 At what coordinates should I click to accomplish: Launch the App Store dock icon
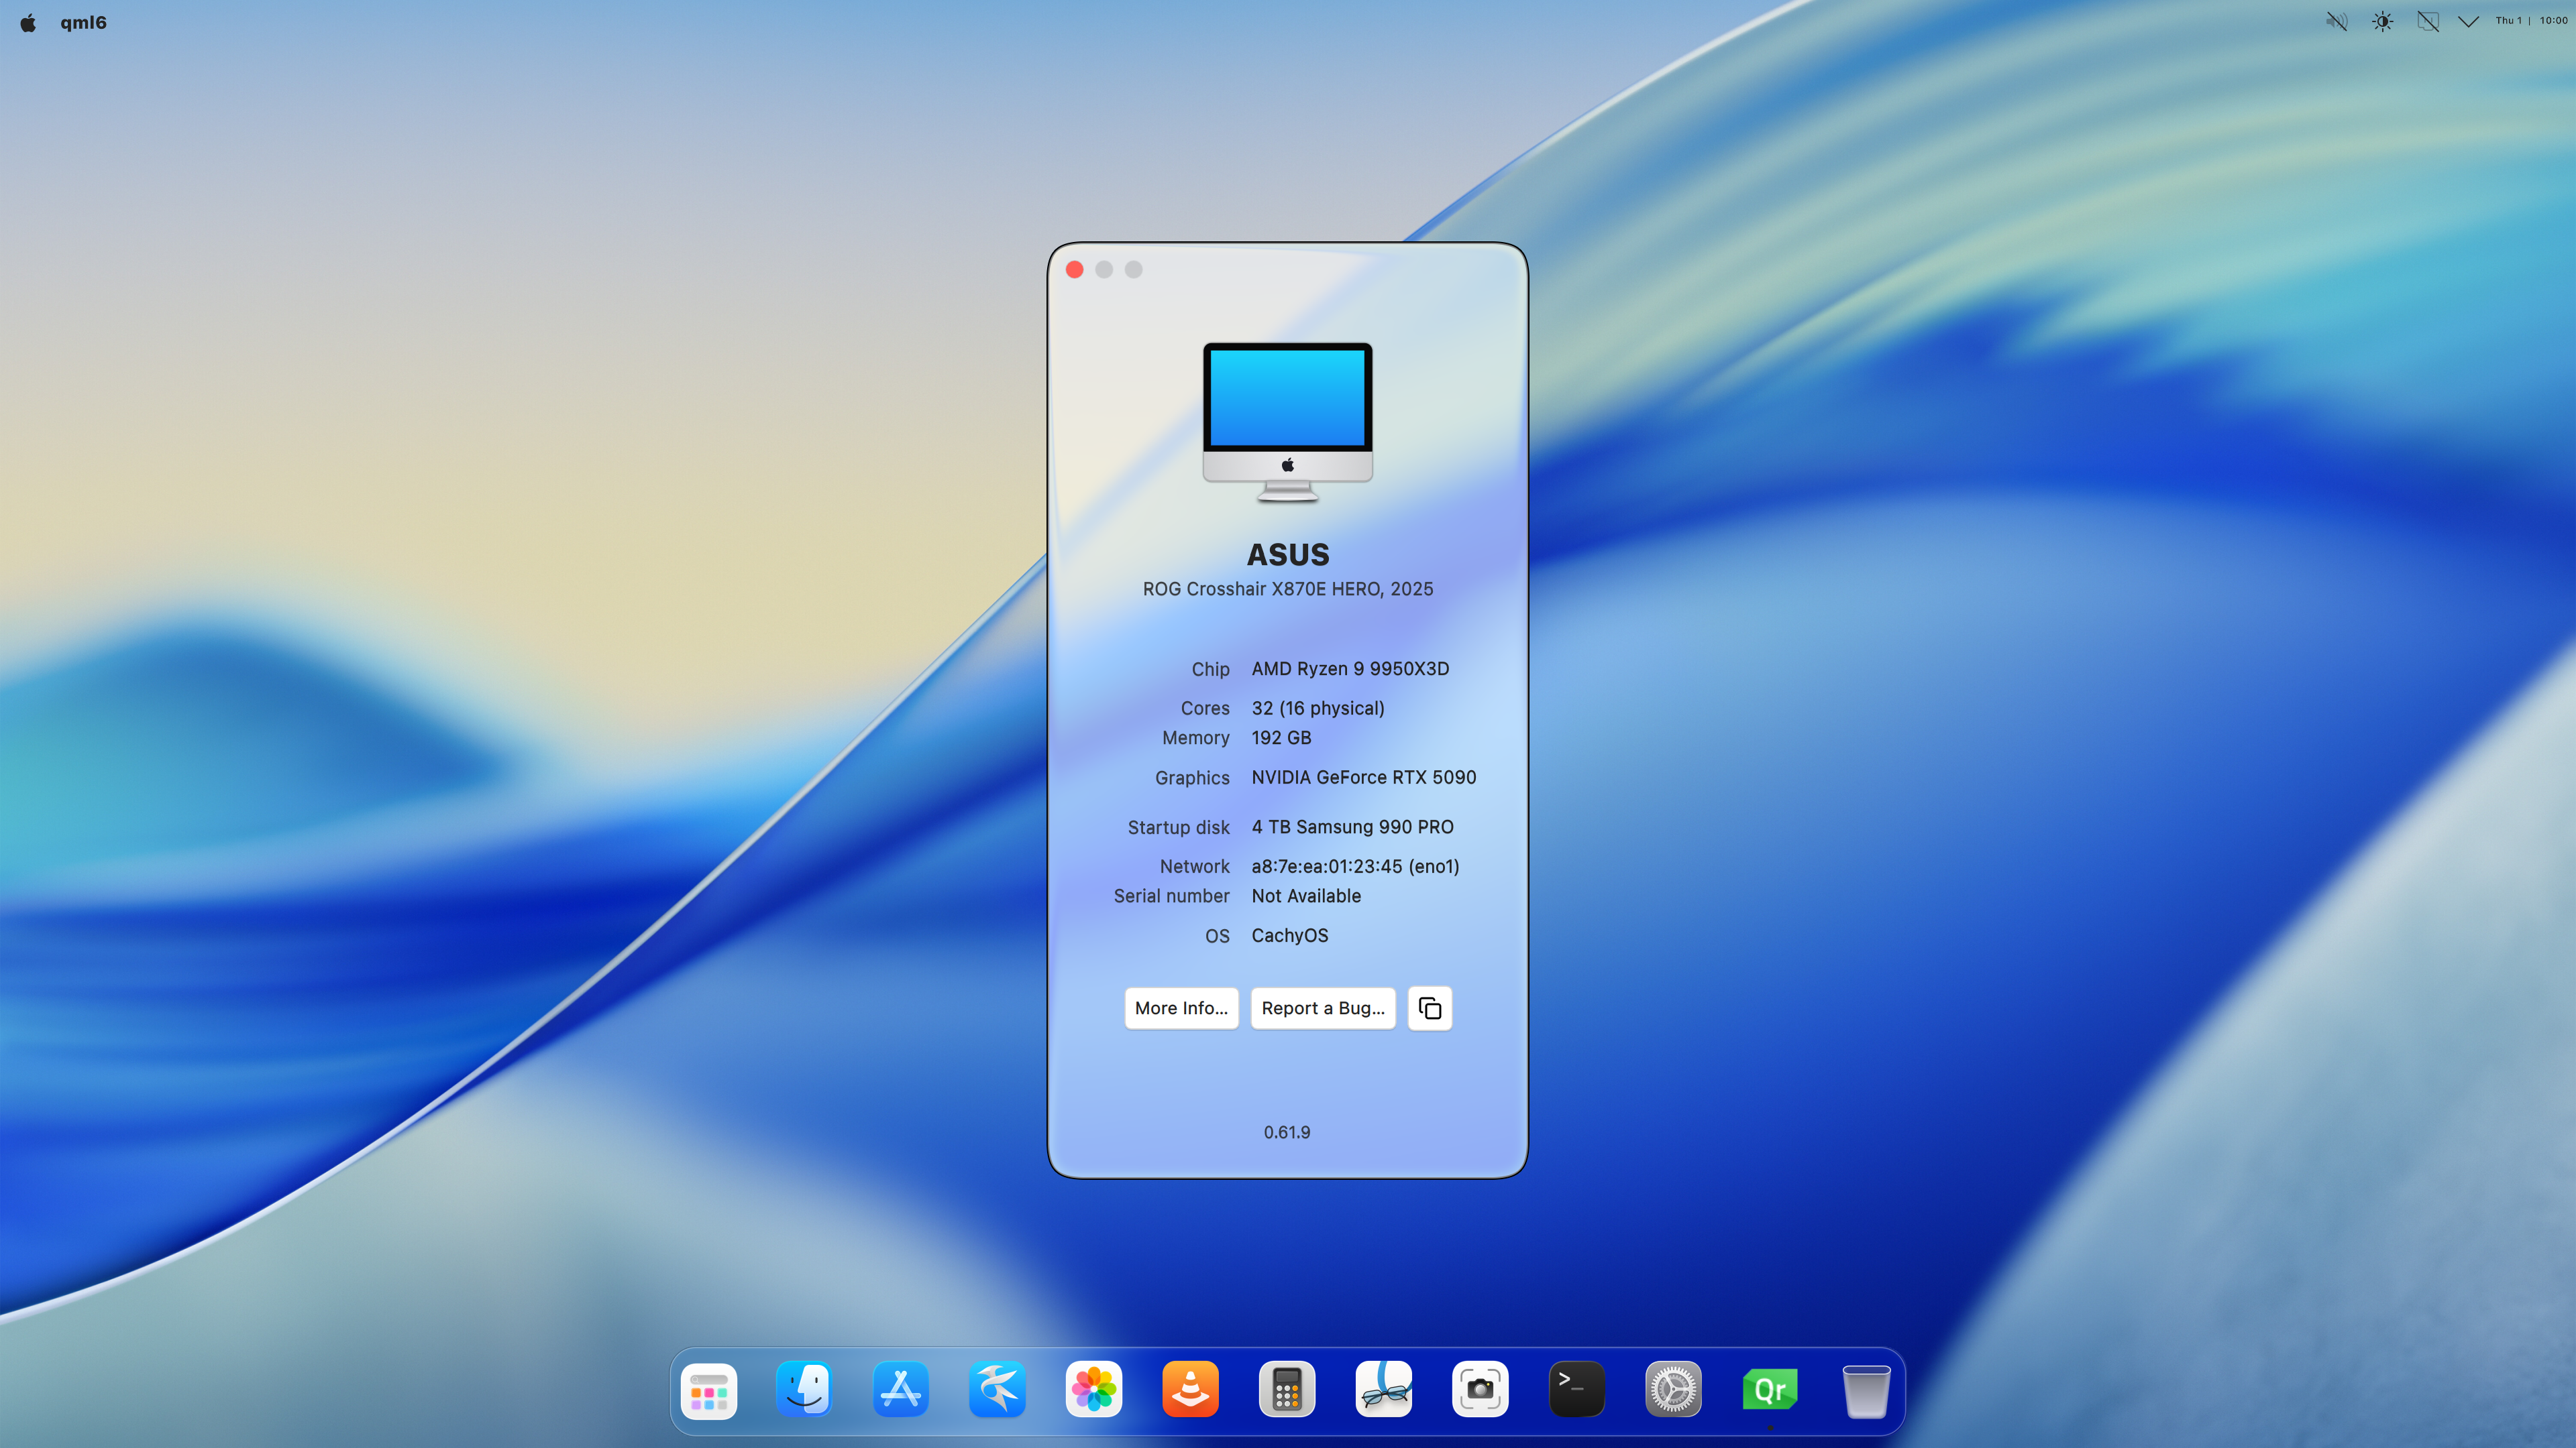[901, 1390]
